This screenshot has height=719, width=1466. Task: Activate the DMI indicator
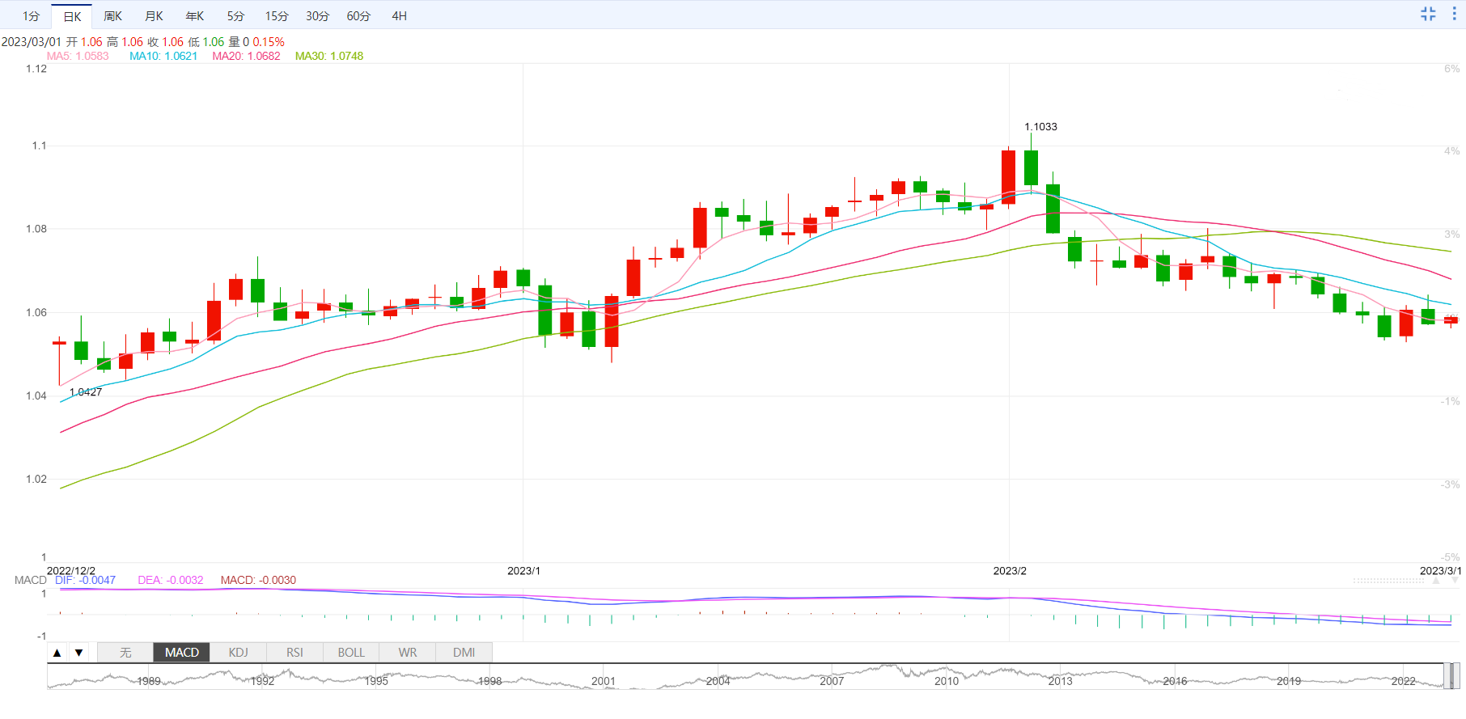coord(464,653)
